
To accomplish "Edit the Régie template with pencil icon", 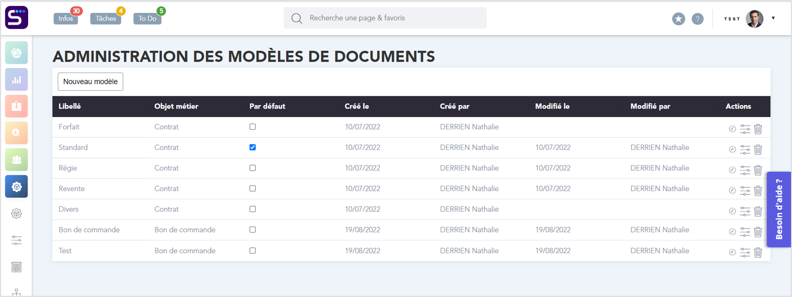I will [x=732, y=170].
